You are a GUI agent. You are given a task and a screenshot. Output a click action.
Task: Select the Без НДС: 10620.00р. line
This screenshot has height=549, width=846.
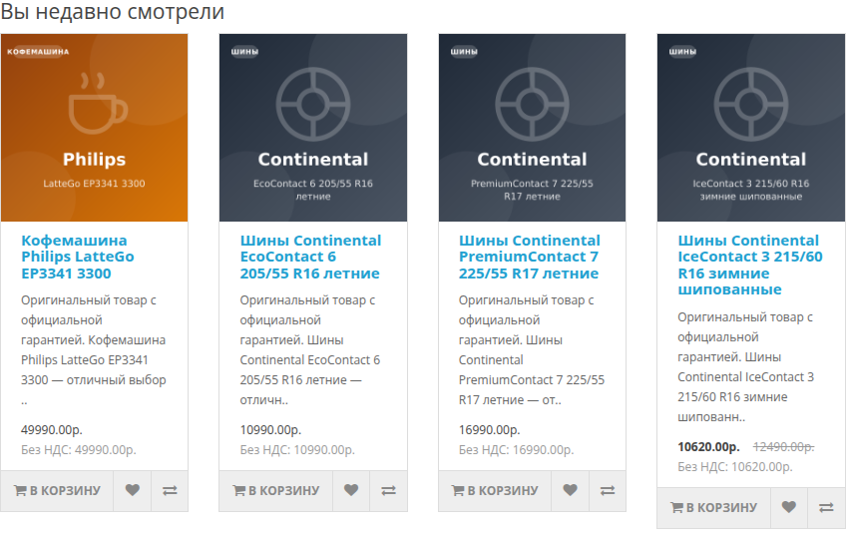[735, 467]
